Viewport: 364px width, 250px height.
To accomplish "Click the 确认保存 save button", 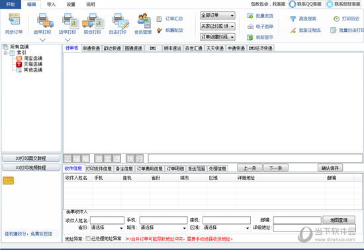I will click(x=330, y=168).
